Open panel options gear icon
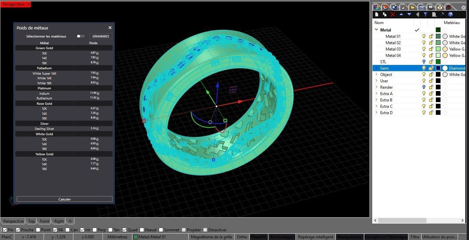469x240 pixels. click(x=464, y=7)
